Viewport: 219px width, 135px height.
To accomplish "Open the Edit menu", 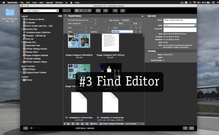I will (x=28, y=3).
